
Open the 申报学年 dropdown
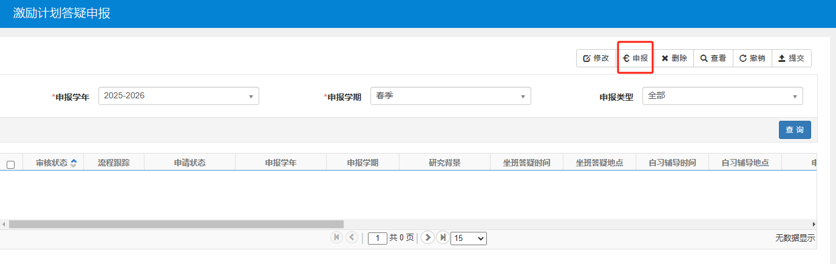(178, 96)
